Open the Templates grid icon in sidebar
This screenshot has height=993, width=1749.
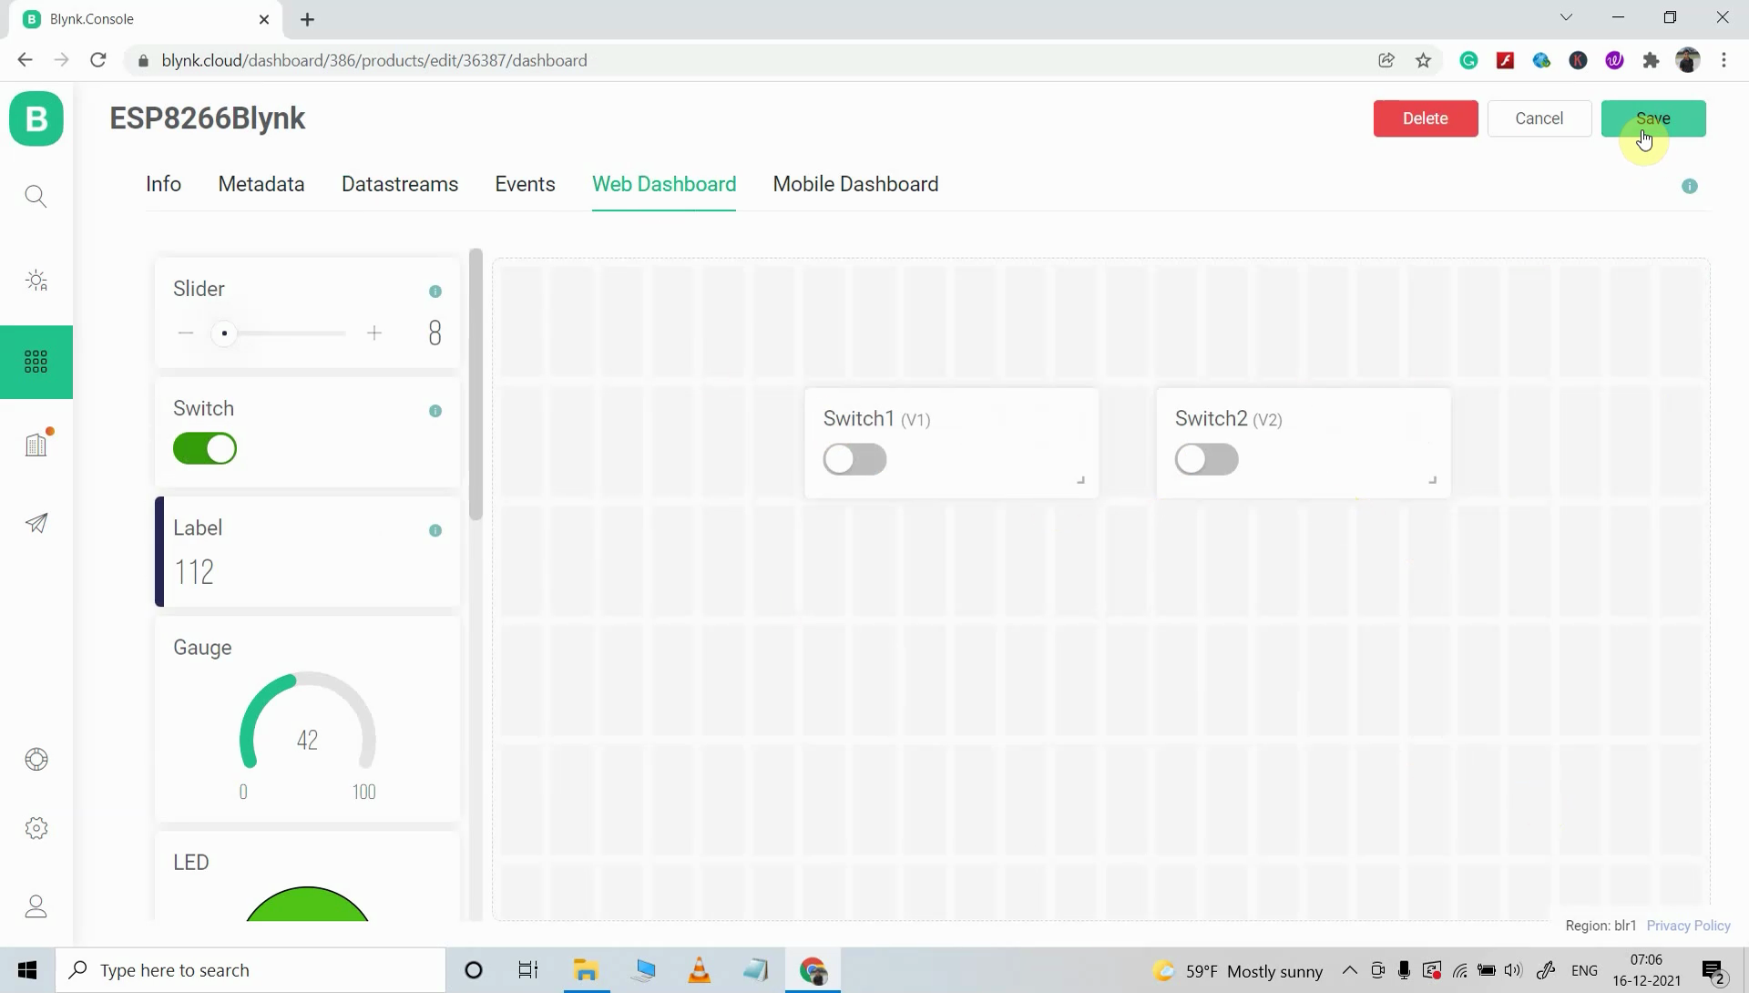(x=36, y=362)
